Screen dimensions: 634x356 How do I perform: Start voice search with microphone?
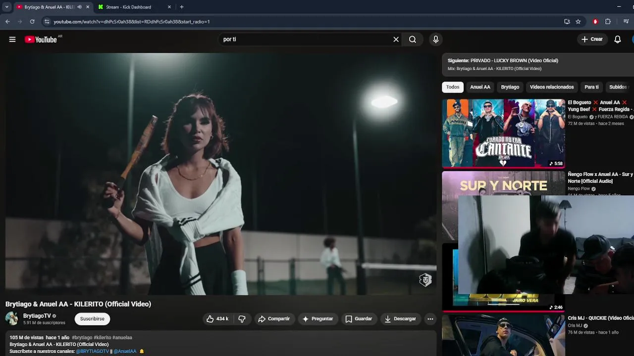tap(436, 40)
